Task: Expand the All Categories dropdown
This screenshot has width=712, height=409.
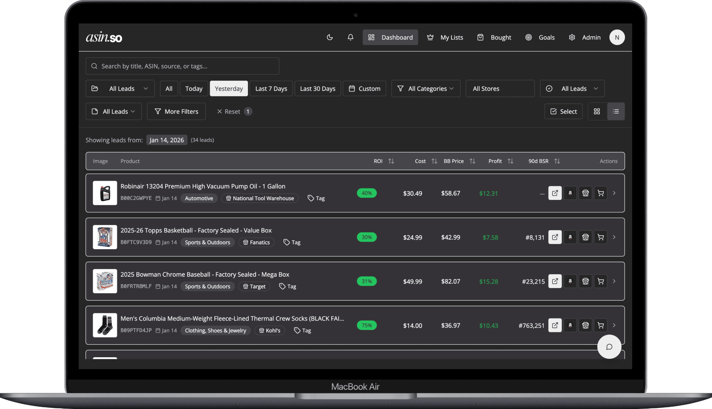Action: (x=425, y=89)
